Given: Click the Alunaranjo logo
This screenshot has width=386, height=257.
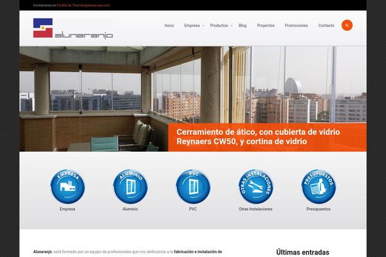Looking at the screenshot, I should point(73,28).
